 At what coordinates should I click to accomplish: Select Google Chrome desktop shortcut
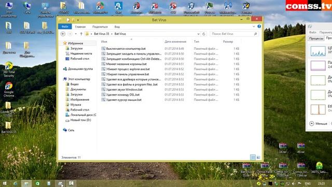click(x=9, y=89)
